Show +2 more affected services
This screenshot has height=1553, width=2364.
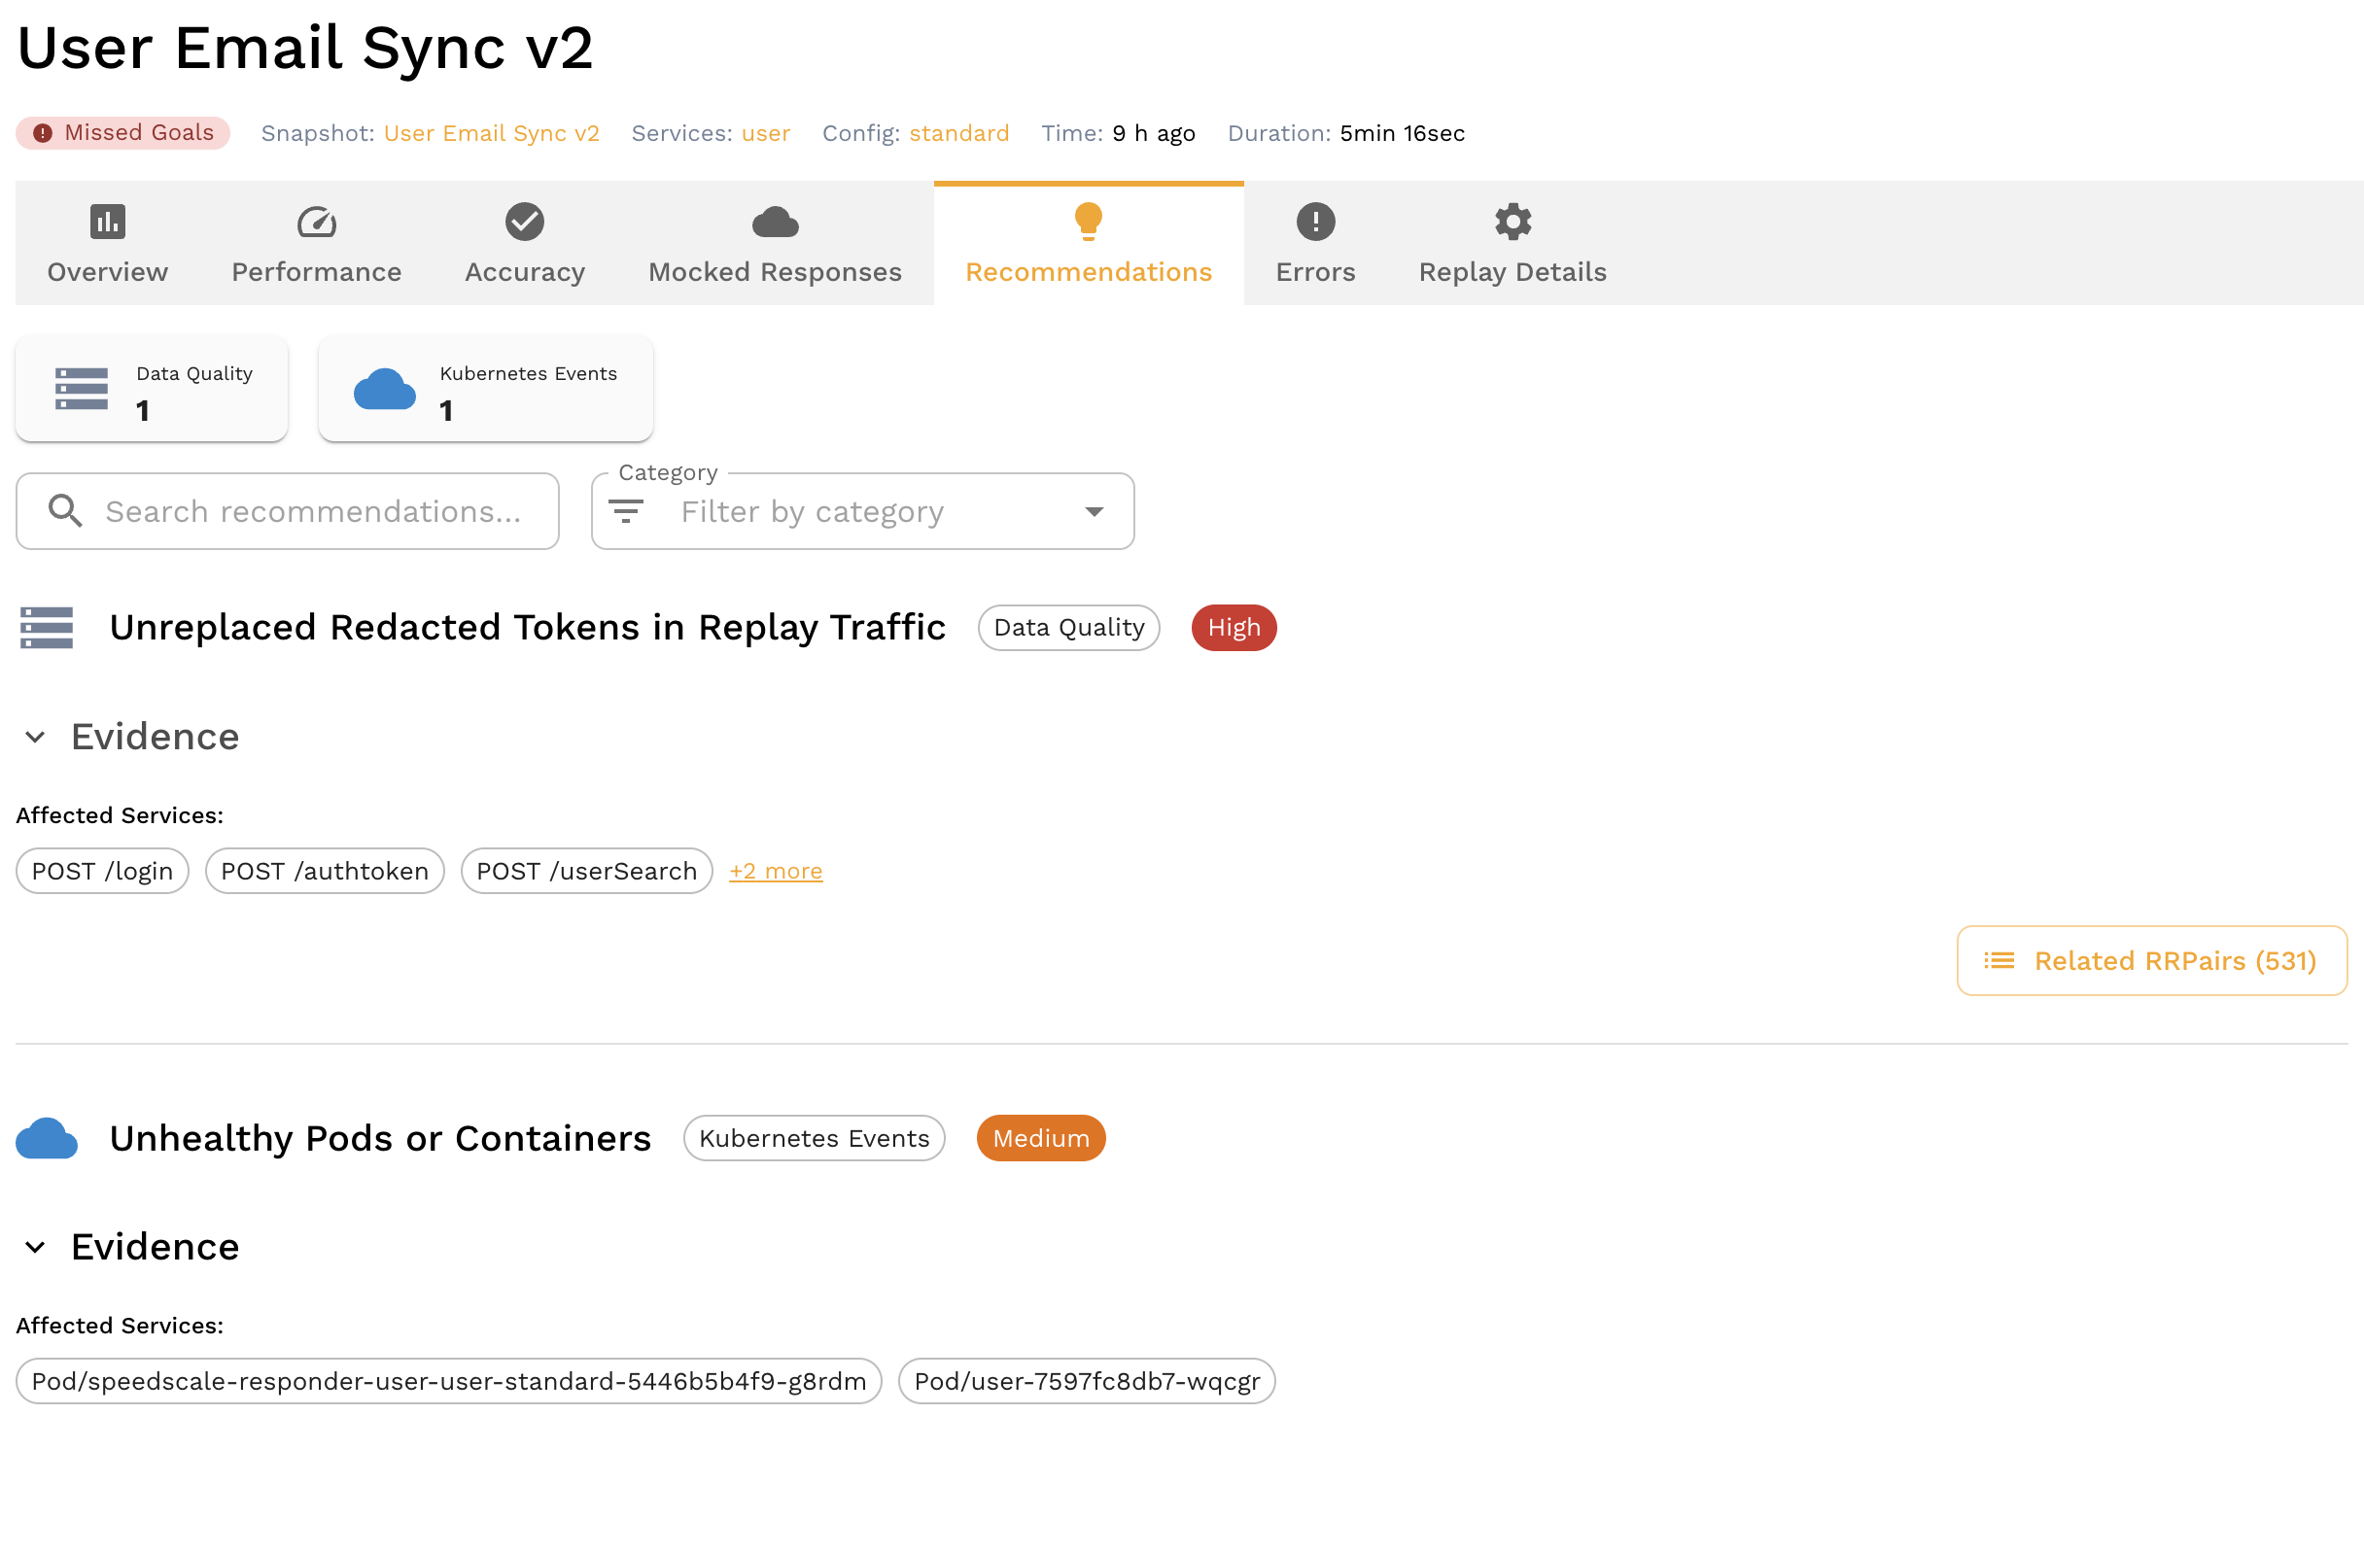(775, 871)
